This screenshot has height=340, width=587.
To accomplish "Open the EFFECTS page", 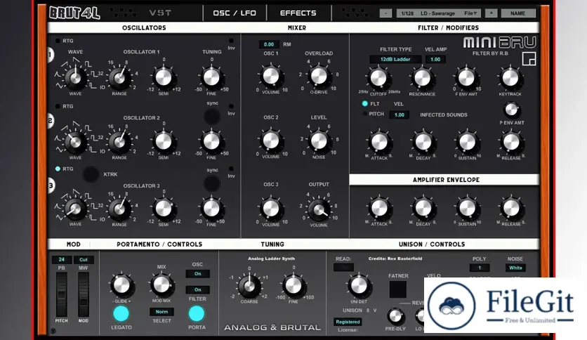I will tap(298, 13).
